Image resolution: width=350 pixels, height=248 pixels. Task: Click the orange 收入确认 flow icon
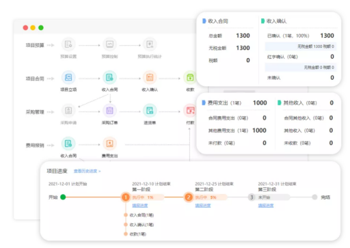pos(150,77)
